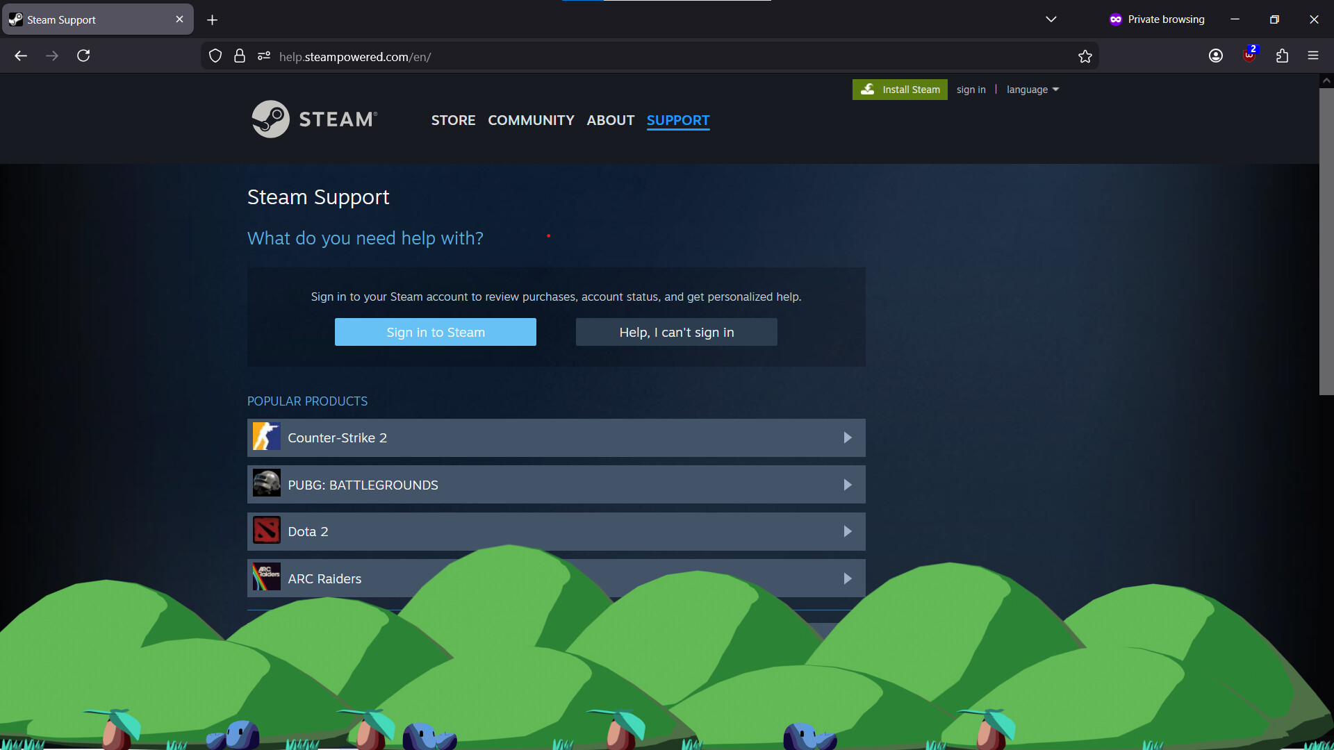Click the Counter-Strike 2 game icon
The image size is (1334, 750).
[266, 437]
